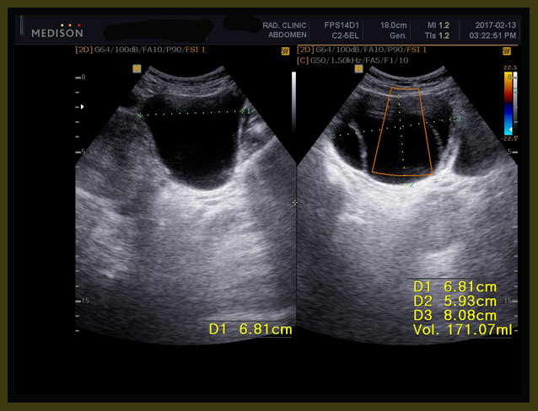Select the D2 5.93cm measurement result

[x=455, y=301]
